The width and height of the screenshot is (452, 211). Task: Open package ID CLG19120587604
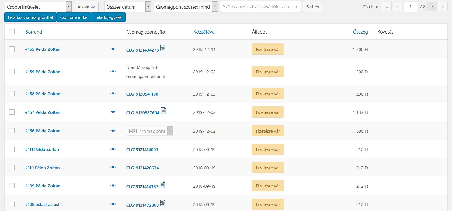143,113
